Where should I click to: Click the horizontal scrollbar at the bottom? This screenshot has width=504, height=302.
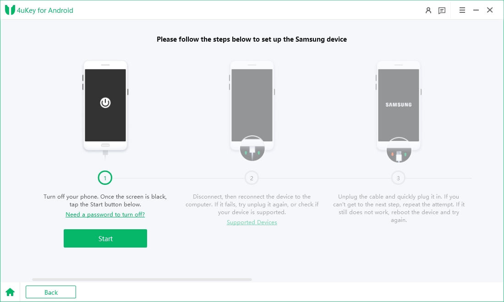coord(142,279)
